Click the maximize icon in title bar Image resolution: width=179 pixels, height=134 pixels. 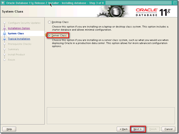pyautogui.click(x=175, y=3)
